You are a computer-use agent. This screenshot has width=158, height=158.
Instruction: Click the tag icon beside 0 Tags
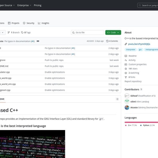tap(22, 32)
